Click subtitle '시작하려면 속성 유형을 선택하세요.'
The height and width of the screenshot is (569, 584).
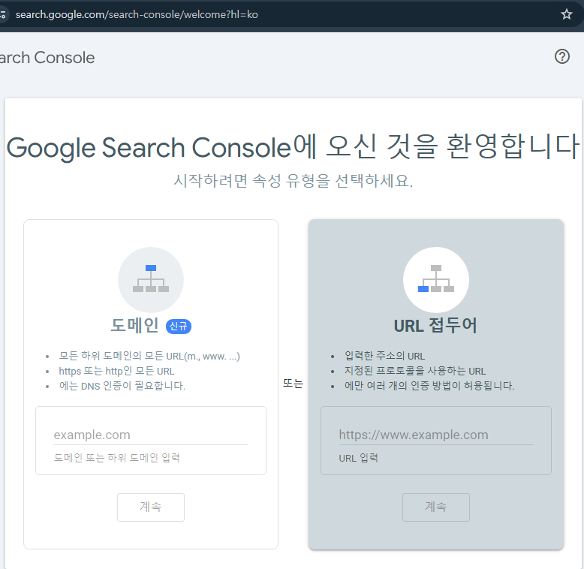coord(293,181)
